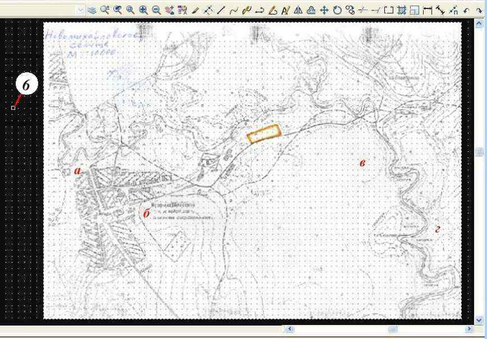Select the hatch pattern tool
The image size is (487, 339).
click(402, 10)
